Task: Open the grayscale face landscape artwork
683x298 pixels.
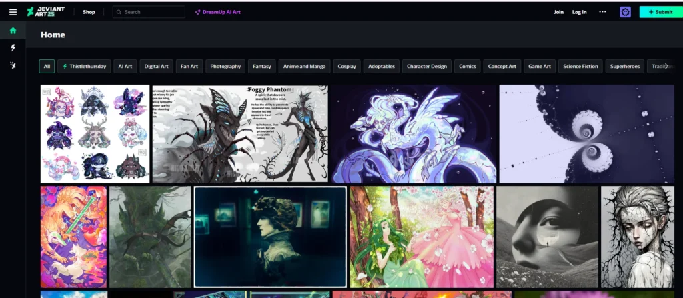Action: [x=547, y=237]
